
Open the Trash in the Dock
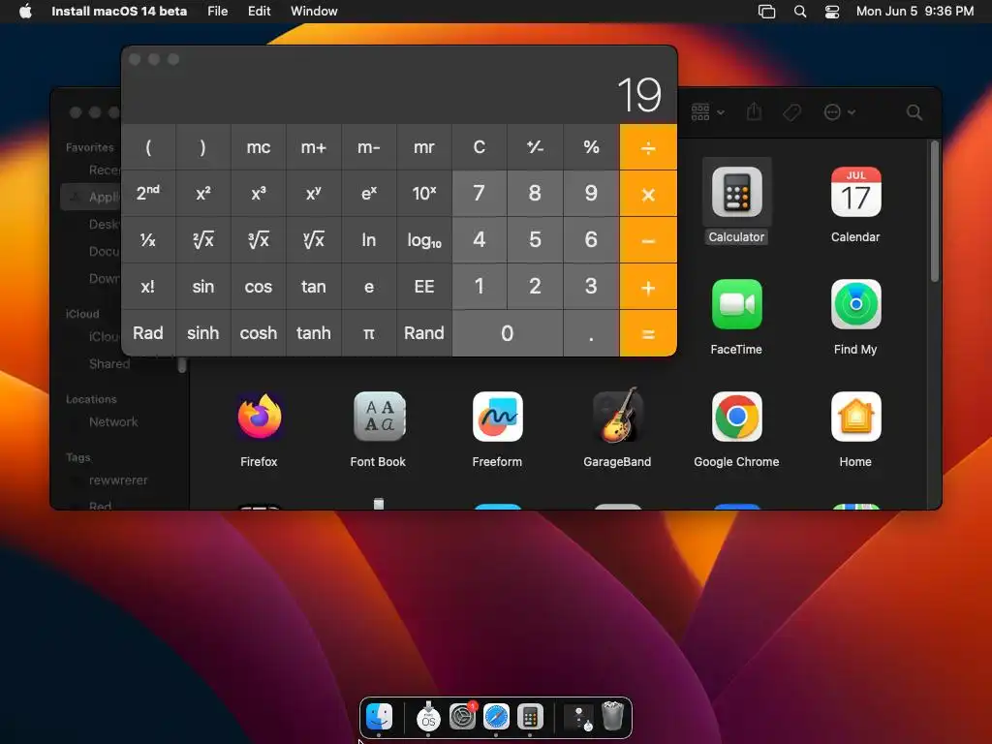[x=612, y=716]
